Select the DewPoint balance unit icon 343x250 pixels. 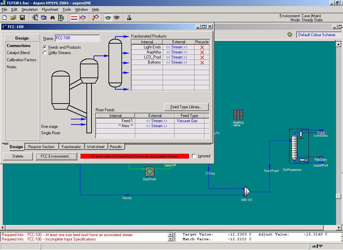pyautogui.click(x=149, y=172)
